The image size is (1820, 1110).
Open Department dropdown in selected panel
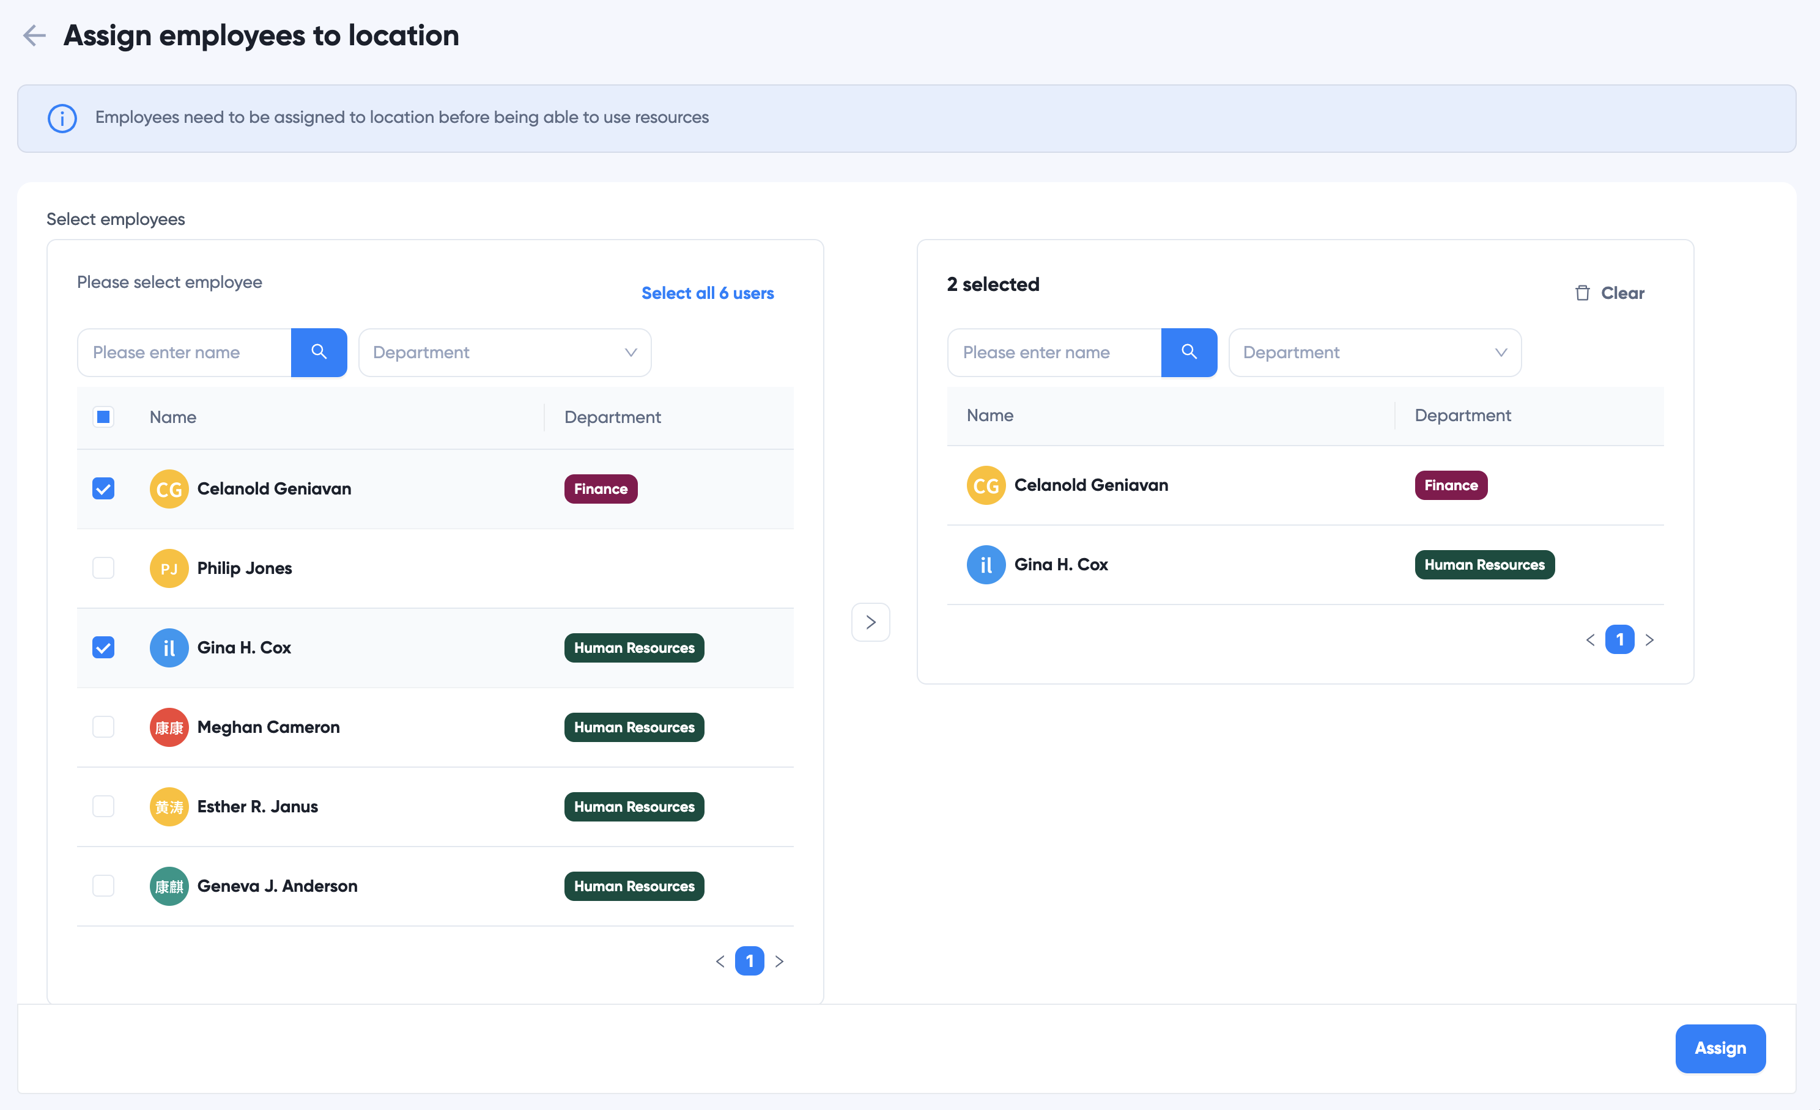click(1375, 352)
